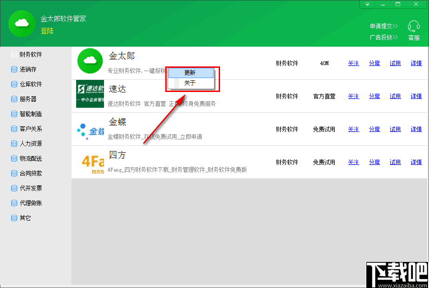This screenshot has height=288, width=429.
Task: Click the database icon beside 代开发票
Action: (14, 188)
